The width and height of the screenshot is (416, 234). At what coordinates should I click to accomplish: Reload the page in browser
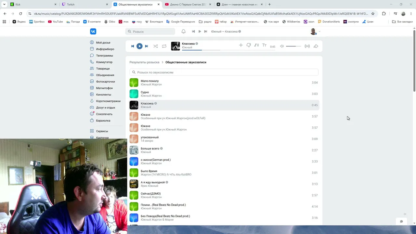(x=20, y=14)
